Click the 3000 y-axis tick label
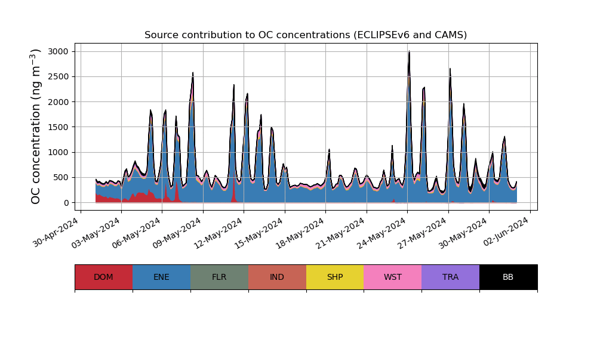597x358 pixels. [x=59, y=52]
